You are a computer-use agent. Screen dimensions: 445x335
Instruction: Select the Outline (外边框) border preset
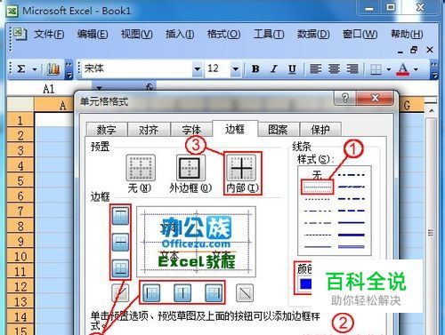(190, 168)
